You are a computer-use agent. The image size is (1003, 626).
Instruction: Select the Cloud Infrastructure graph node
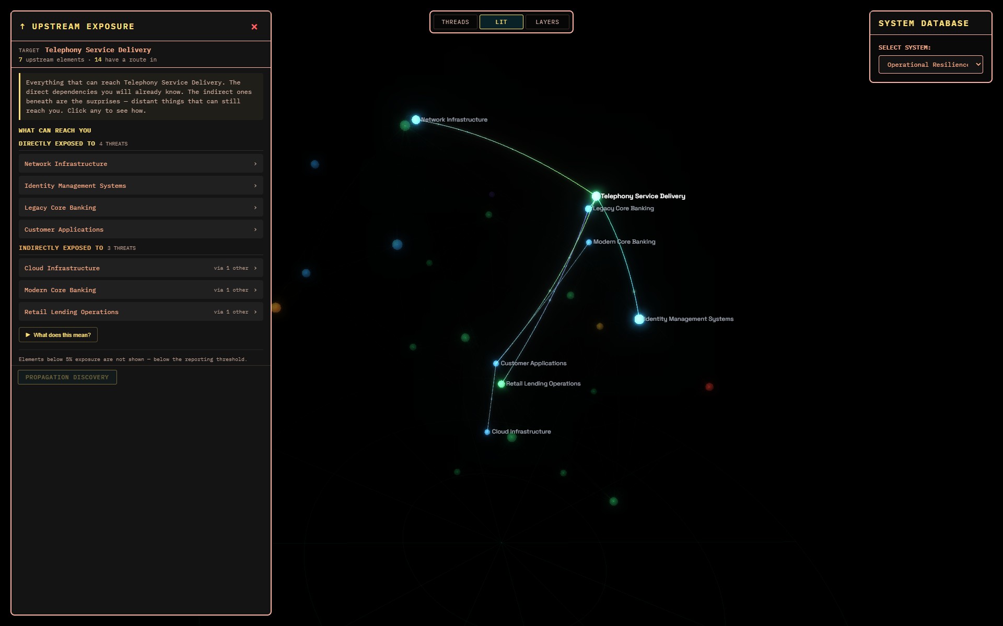[487, 432]
